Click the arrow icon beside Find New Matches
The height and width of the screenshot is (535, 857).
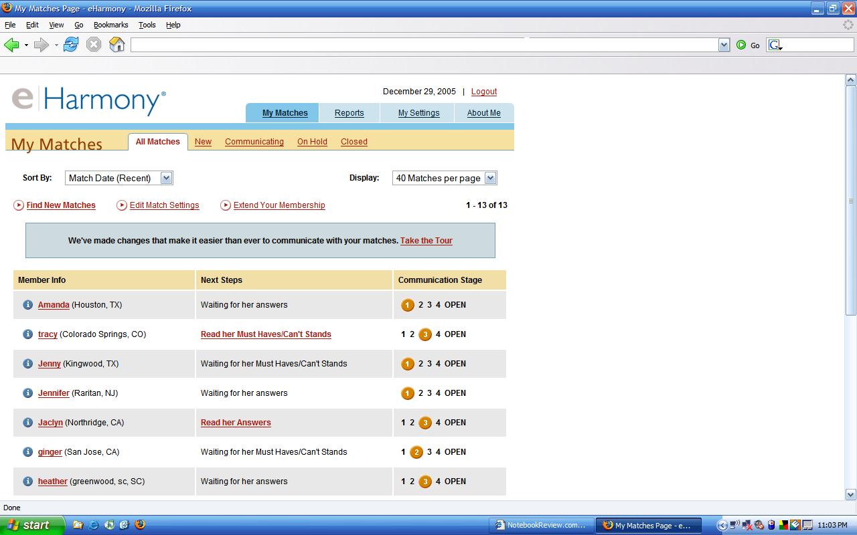pyautogui.click(x=19, y=205)
